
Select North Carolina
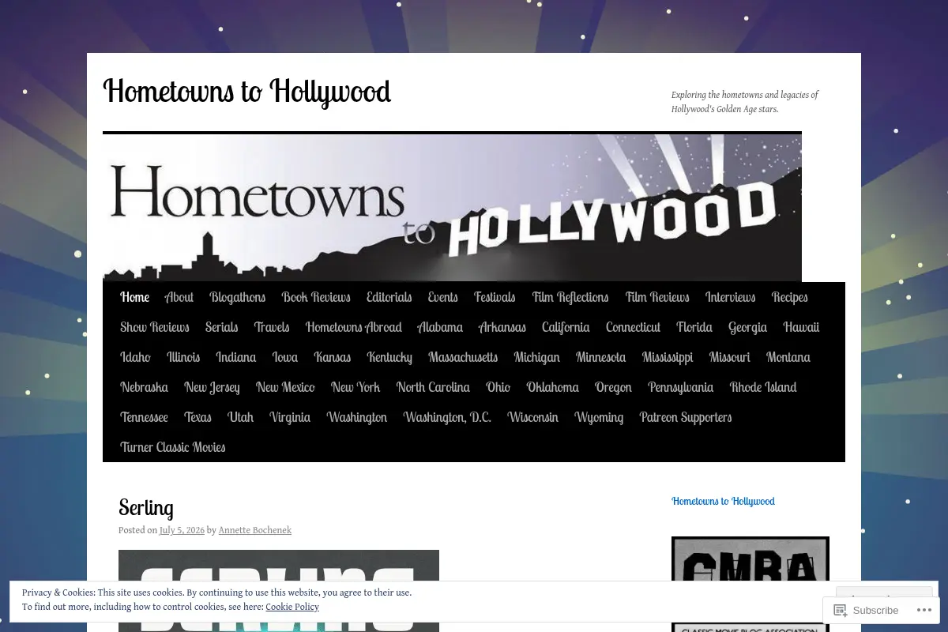coord(433,387)
